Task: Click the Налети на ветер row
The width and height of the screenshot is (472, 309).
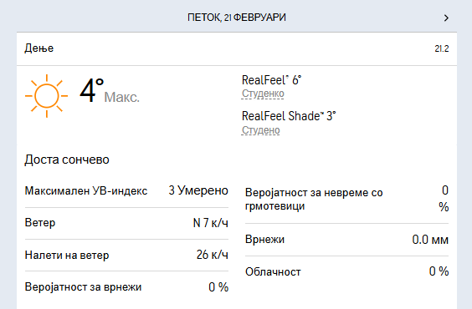Action: click(x=126, y=255)
